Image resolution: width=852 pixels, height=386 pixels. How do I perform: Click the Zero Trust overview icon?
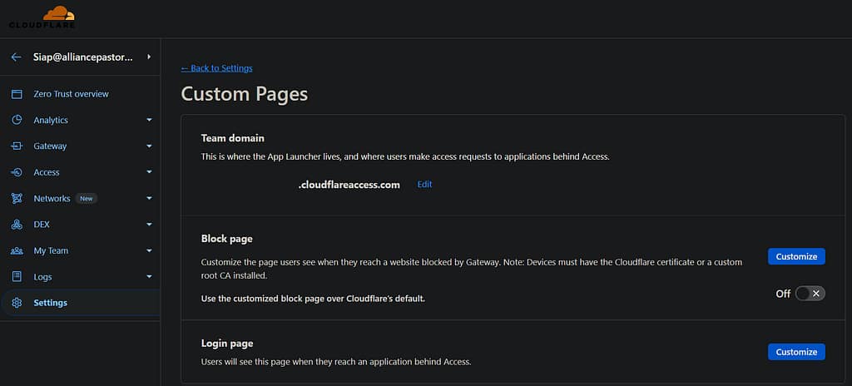pyautogui.click(x=17, y=94)
